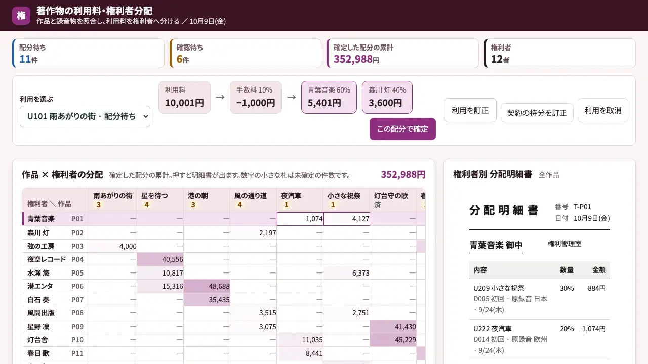648x364 pixels.
Task: Click 雨あがりの街 column header
Action: (x=113, y=200)
